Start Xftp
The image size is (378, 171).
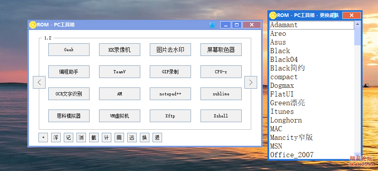[x=170, y=116]
